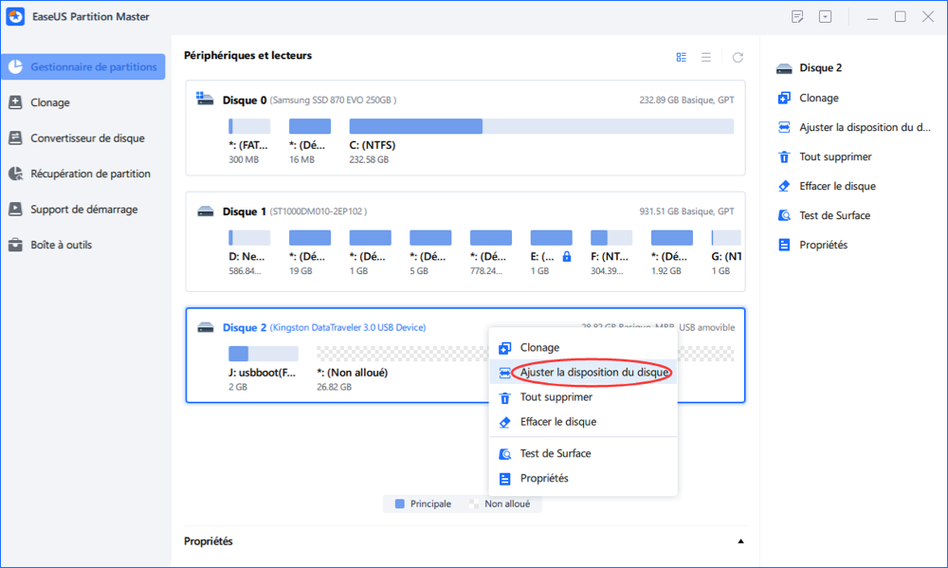Click Ajuster la disposition icon in right panel
The image size is (948, 568).
pyautogui.click(x=784, y=127)
